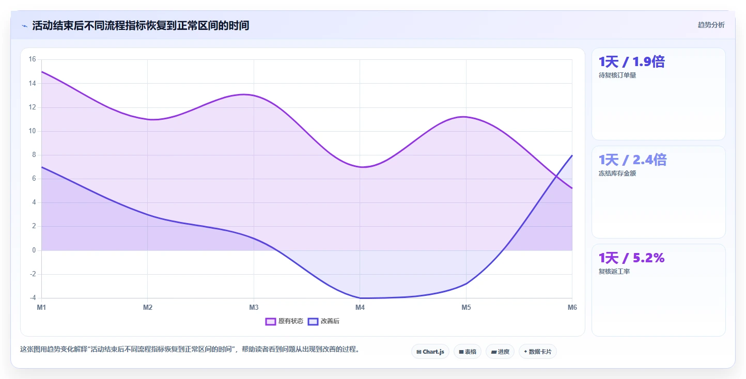Click the M5 x-axis label
Image resolution: width=746 pixels, height=379 pixels.
coord(466,307)
